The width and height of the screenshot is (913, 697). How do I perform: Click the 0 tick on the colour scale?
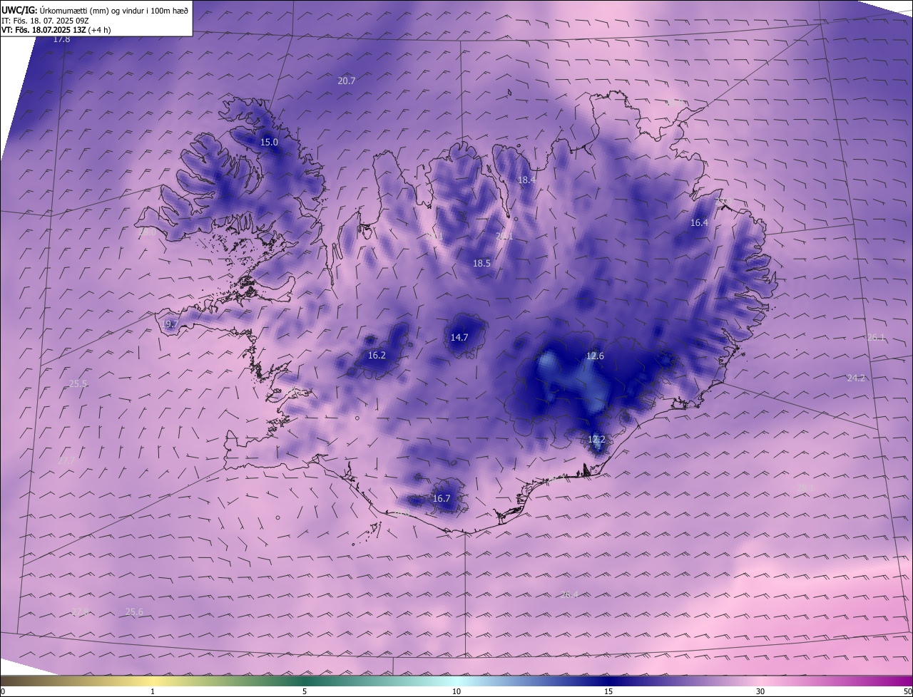point(3,691)
